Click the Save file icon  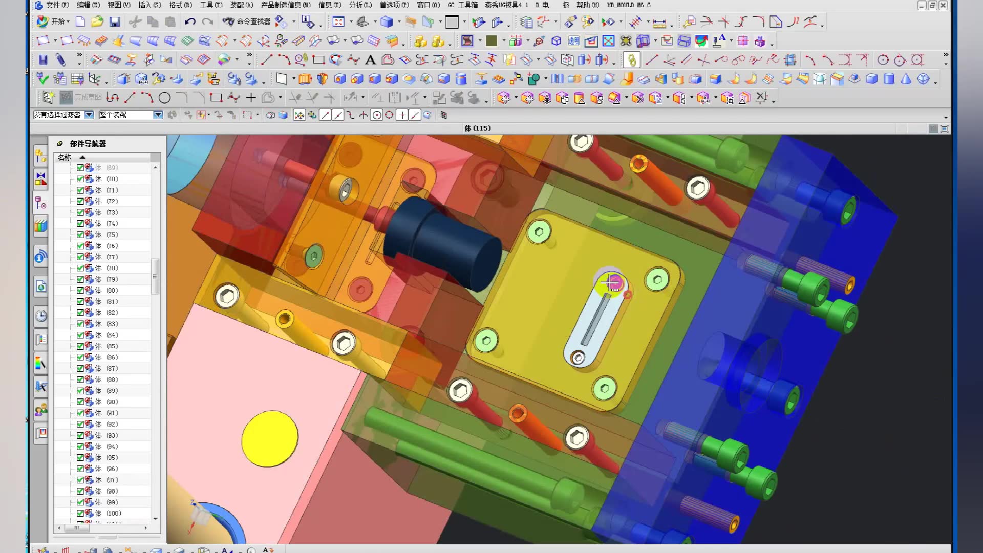pos(115,22)
